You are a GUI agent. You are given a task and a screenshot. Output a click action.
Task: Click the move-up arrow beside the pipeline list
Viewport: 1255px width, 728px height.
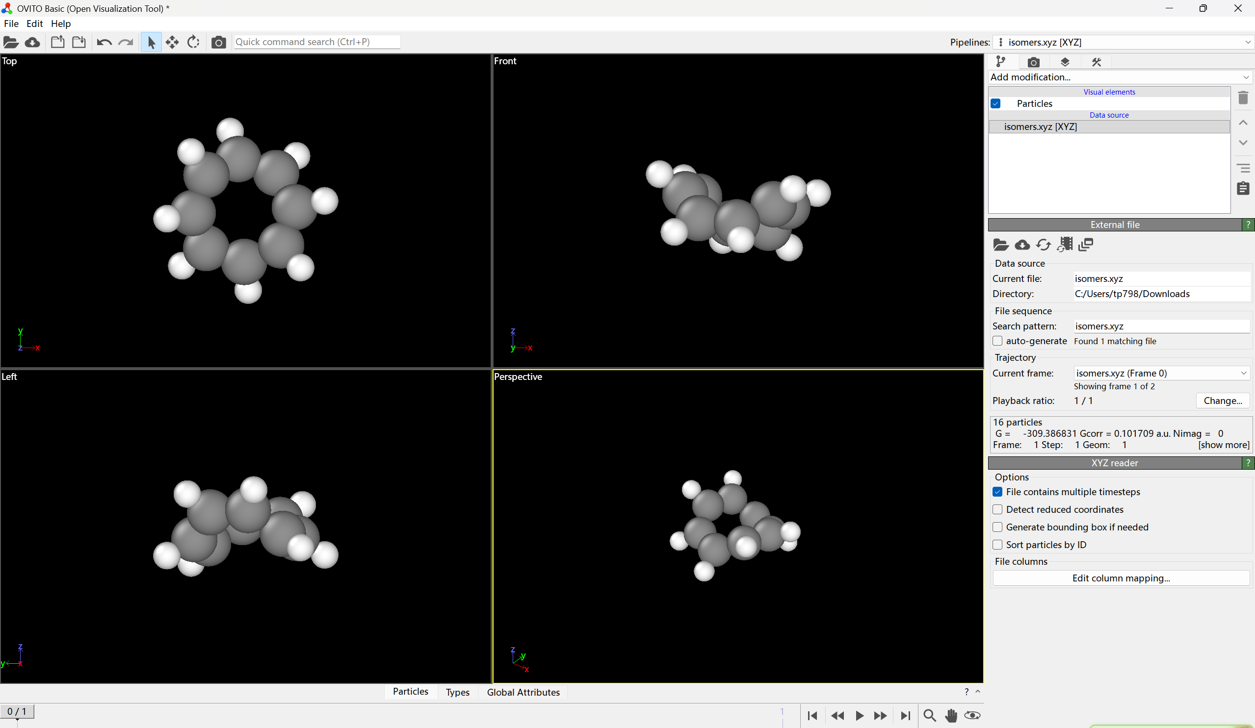[x=1243, y=123]
